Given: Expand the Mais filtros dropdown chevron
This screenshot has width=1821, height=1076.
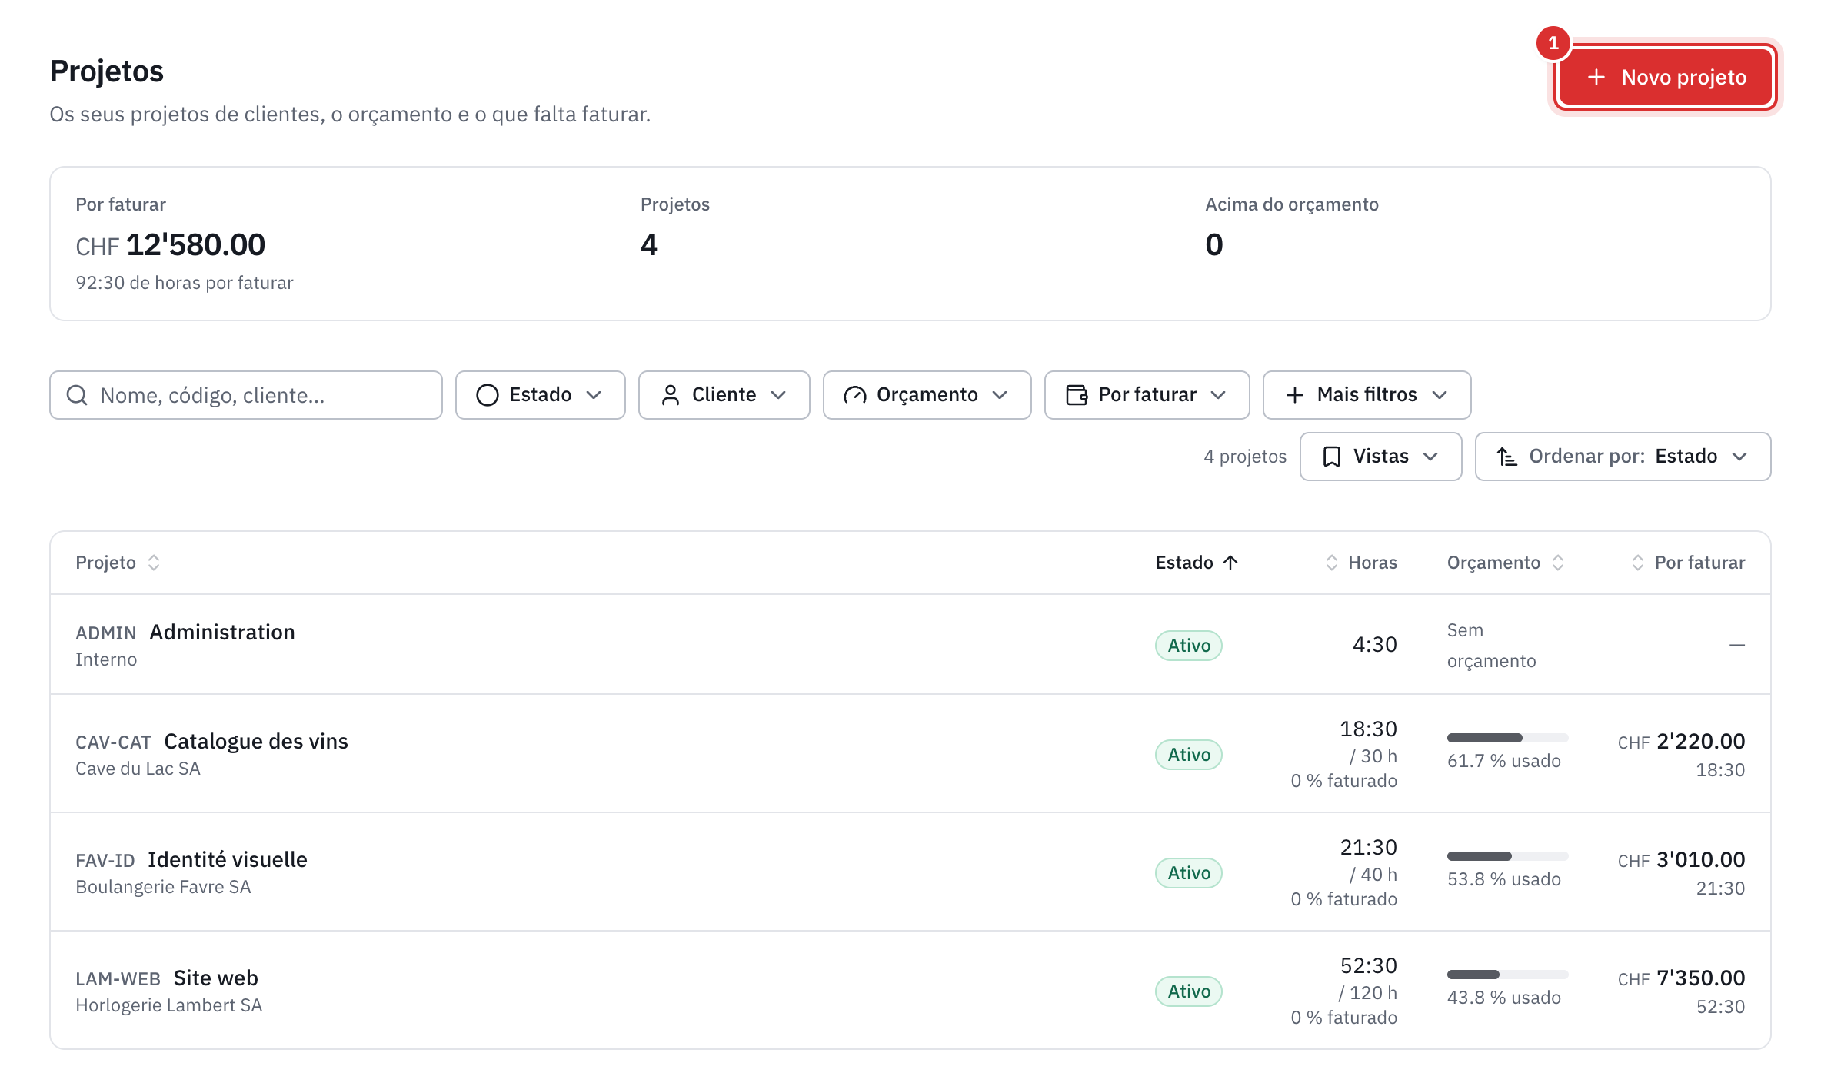Looking at the screenshot, I should [x=1440, y=395].
